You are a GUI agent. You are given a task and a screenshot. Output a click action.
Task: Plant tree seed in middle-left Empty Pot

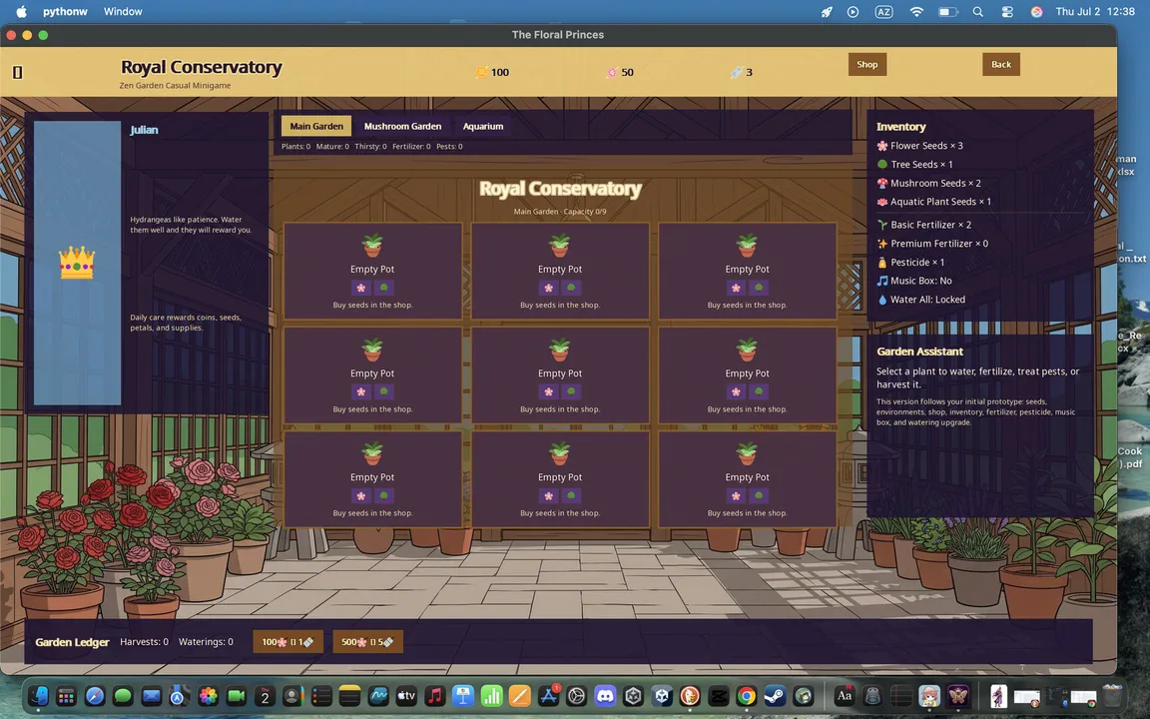pyautogui.click(x=383, y=391)
